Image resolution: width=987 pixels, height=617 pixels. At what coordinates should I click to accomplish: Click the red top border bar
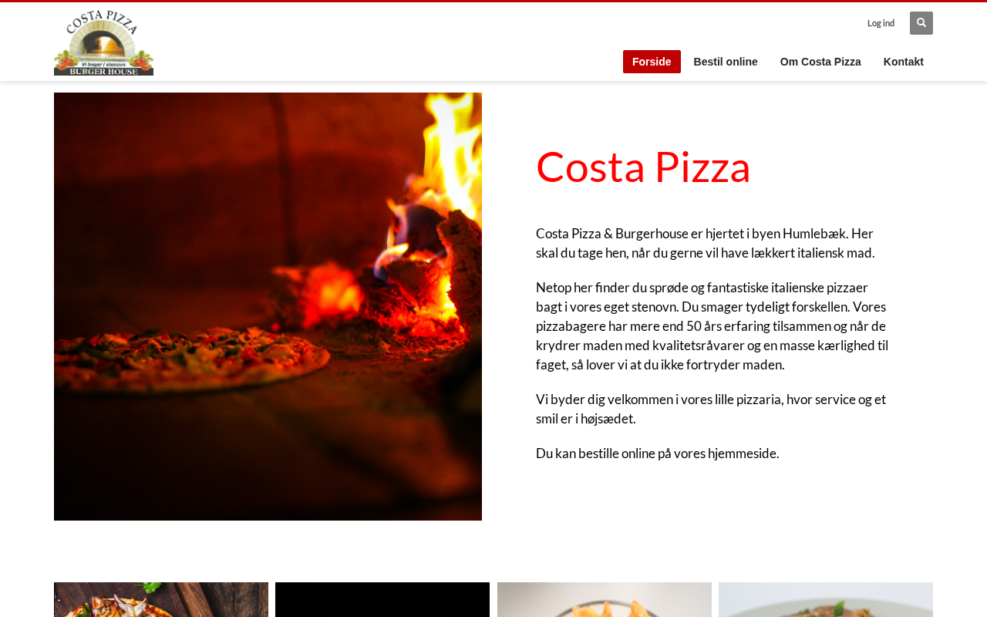[493, 1]
